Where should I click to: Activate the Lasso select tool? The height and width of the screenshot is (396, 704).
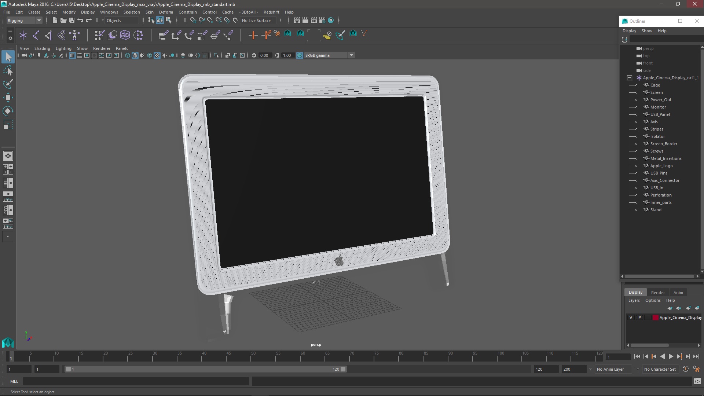coord(8,70)
